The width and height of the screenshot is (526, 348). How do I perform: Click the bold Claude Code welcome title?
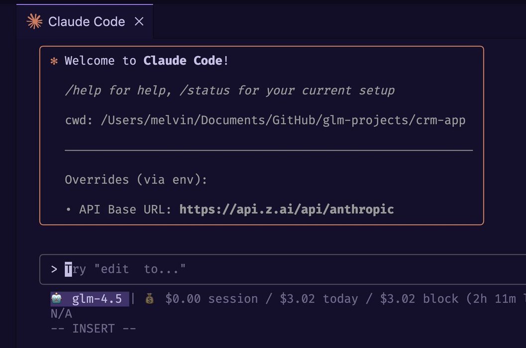pyautogui.click(x=183, y=61)
